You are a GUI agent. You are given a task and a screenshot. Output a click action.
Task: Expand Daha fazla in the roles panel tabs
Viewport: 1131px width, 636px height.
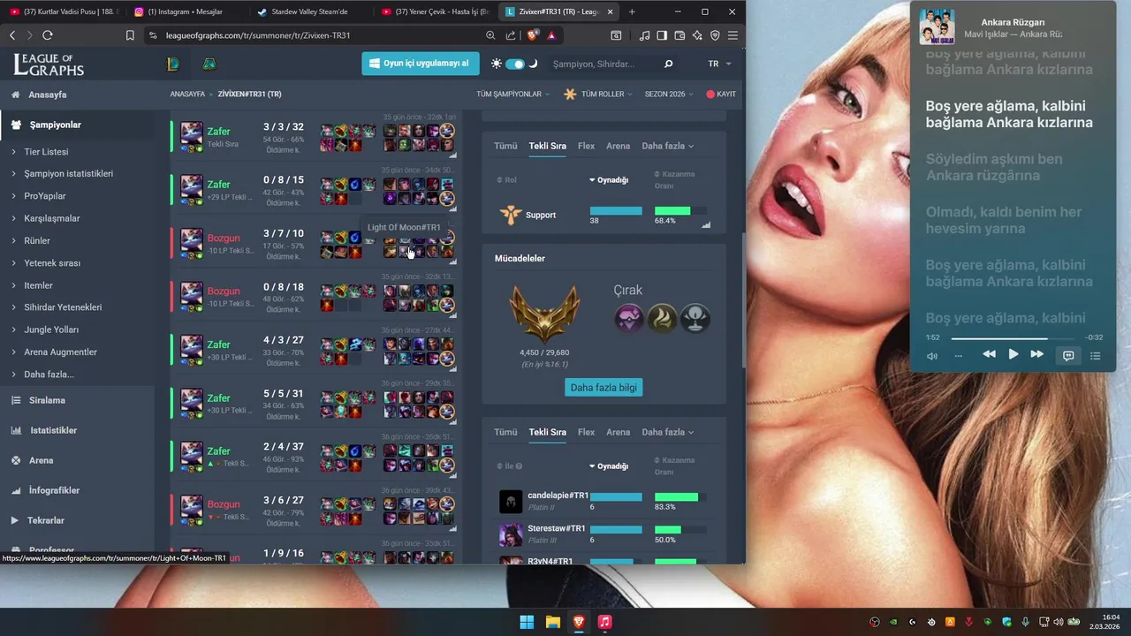click(x=667, y=146)
